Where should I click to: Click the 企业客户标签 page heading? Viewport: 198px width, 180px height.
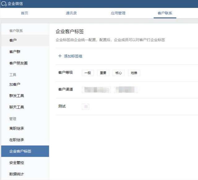(70, 31)
